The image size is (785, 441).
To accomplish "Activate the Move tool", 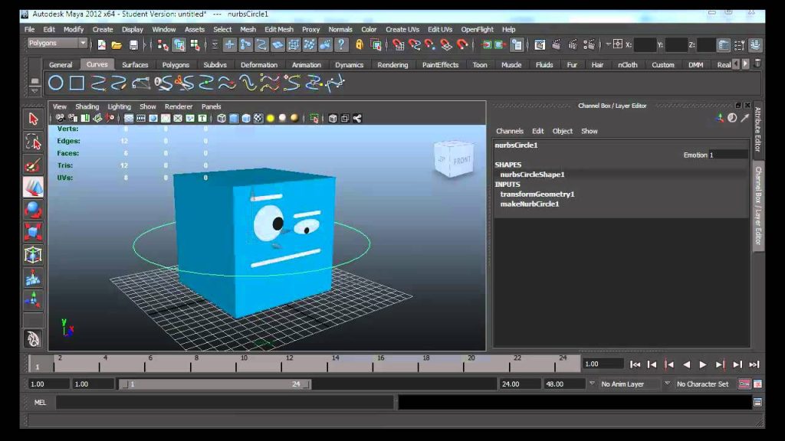I will pos(33,187).
